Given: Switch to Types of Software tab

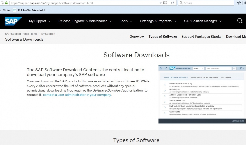Looking at the screenshot, I should click(x=163, y=37).
